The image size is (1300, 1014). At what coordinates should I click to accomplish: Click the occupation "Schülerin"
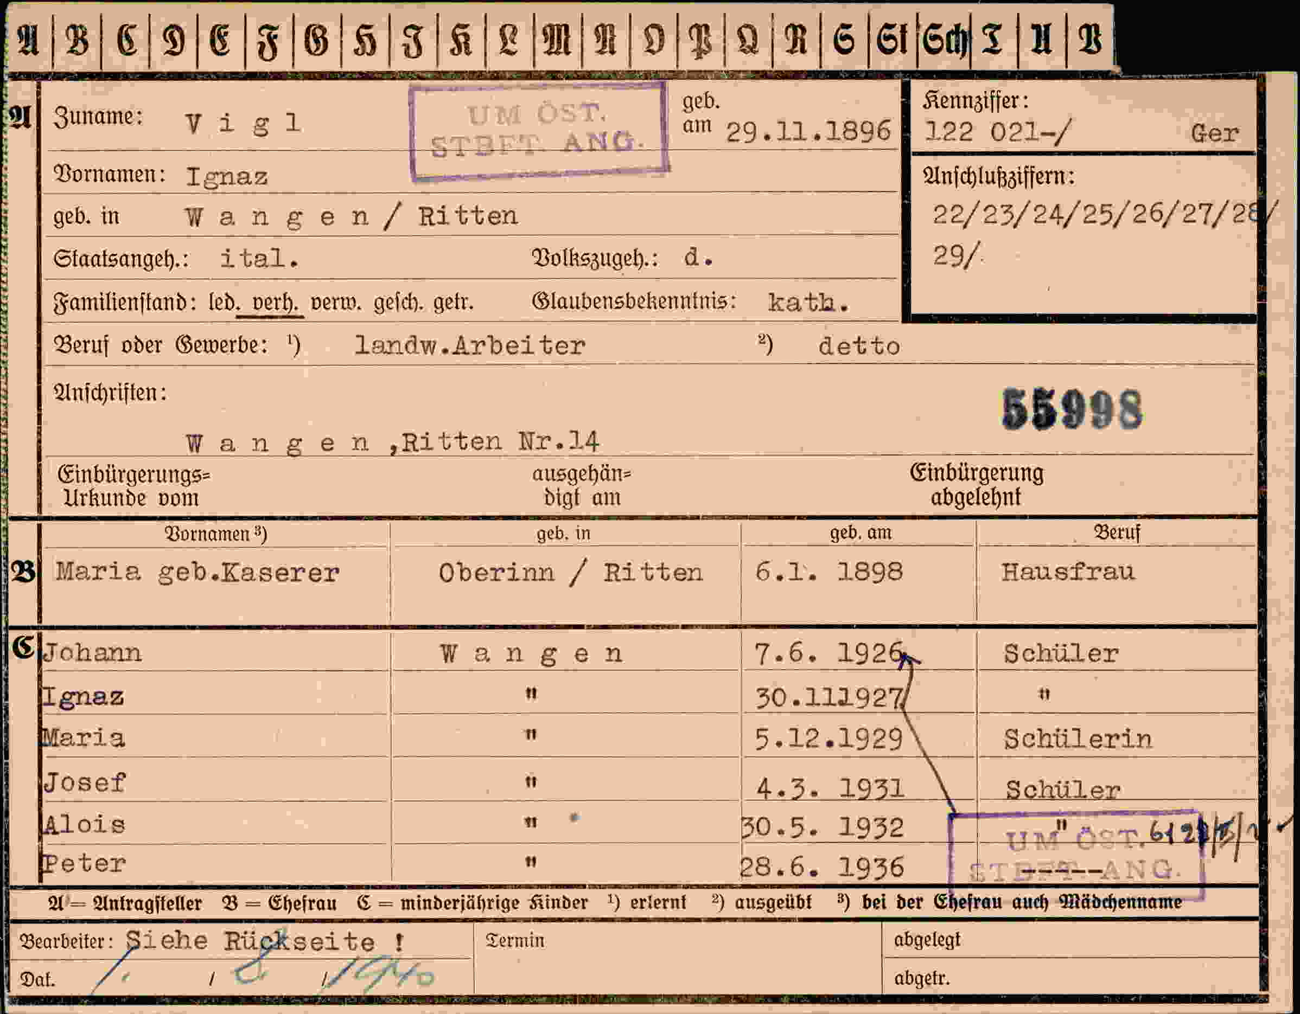pyautogui.click(x=1078, y=740)
